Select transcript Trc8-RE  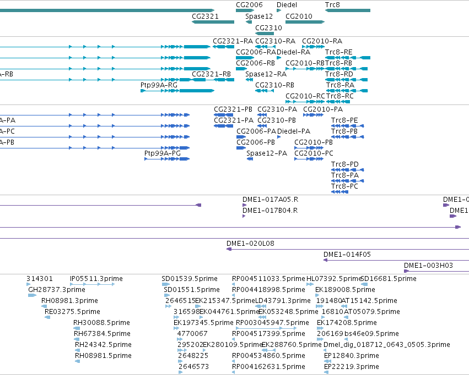pyautogui.click(x=348, y=58)
